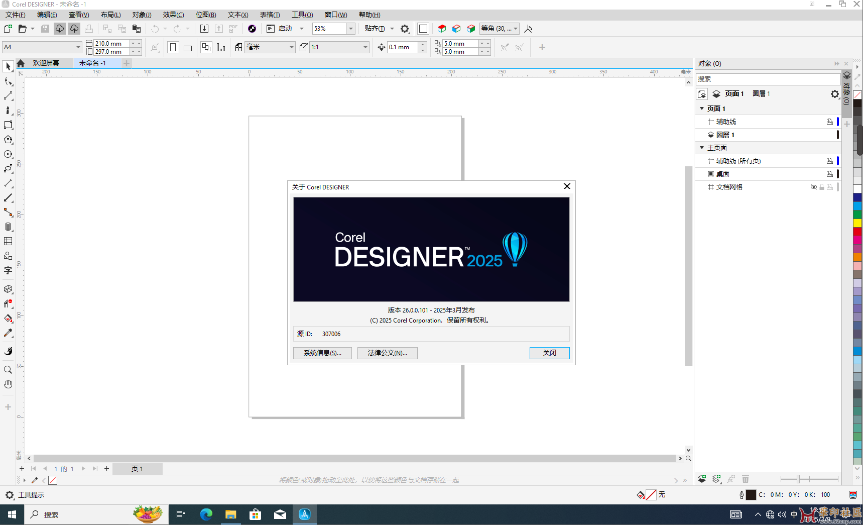Image resolution: width=863 pixels, height=525 pixels.
Task: Click the blue projected-plane cube icon
Action: (456, 29)
